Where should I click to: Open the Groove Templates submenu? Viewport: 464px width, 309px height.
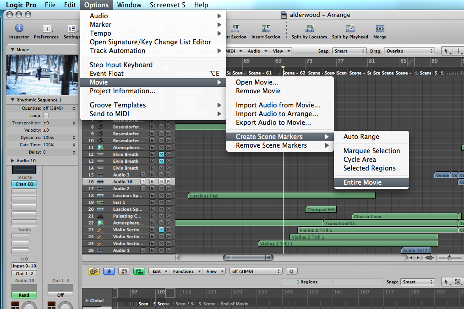153,105
